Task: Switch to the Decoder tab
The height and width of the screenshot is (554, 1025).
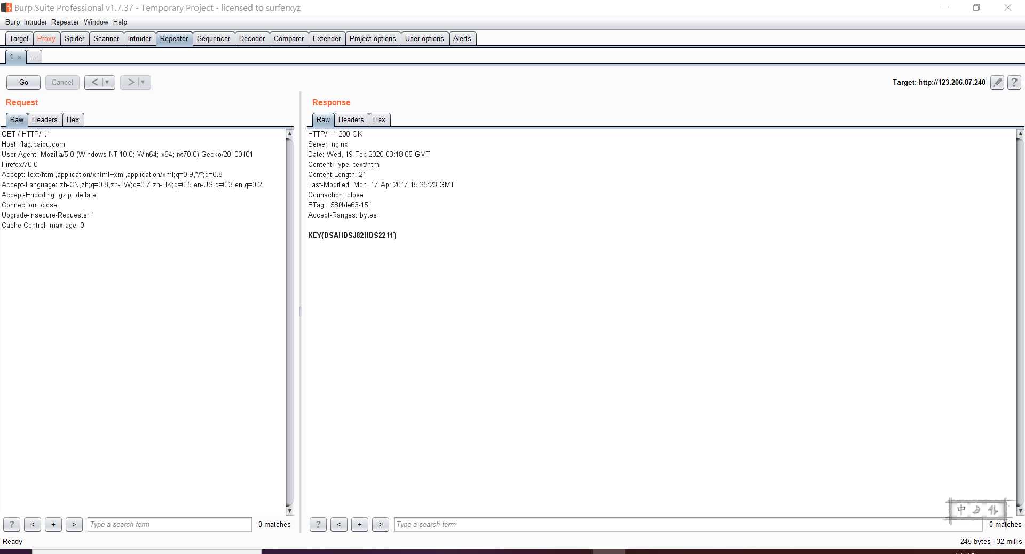Action: click(x=252, y=39)
